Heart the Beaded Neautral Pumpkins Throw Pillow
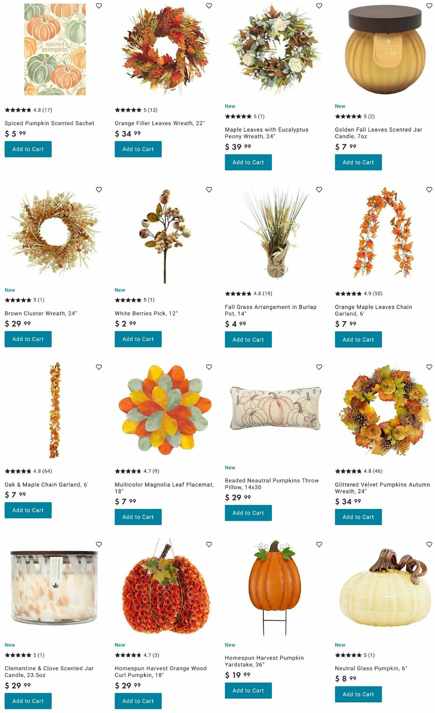 point(319,367)
